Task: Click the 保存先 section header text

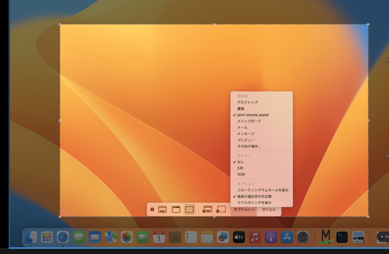Action: pos(242,96)
